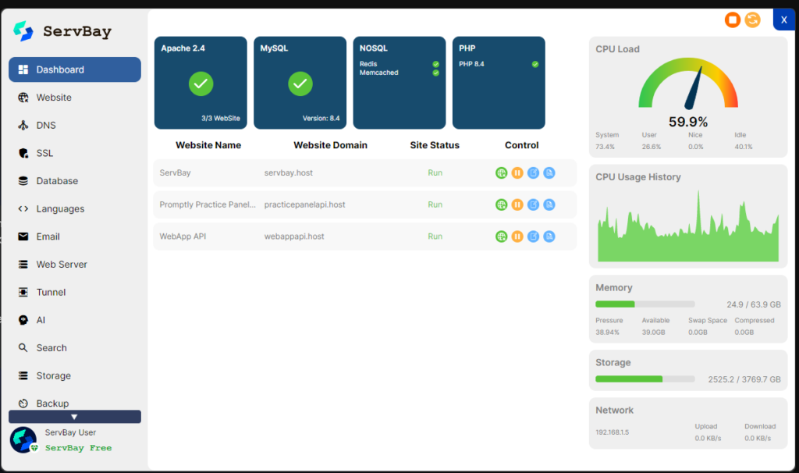Screen dimensions: 799x473
Task: Click the ServBay User name text
Action: coord(70,432)
